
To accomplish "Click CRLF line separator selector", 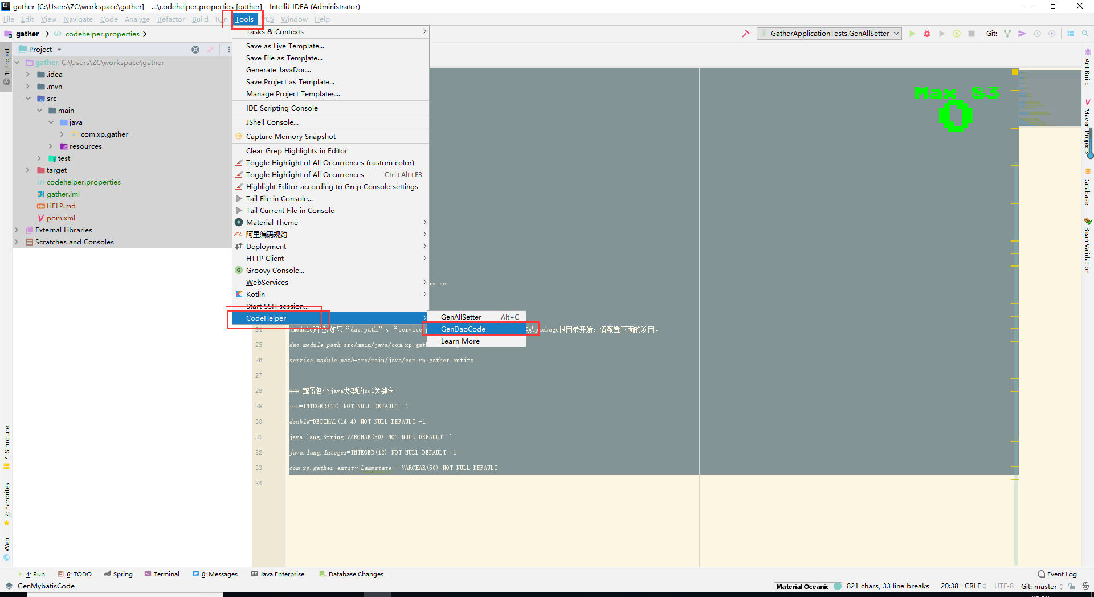I will [x=975, y=586].
